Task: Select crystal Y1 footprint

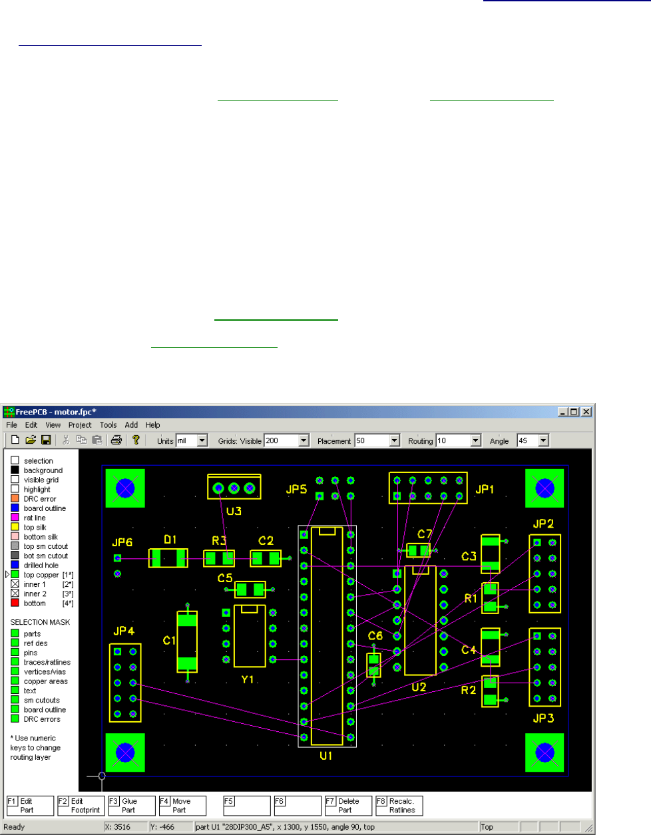Action: click(250, 636)
